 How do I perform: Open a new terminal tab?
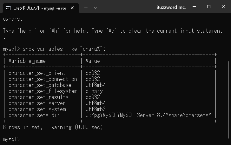[x=86, y=8]
